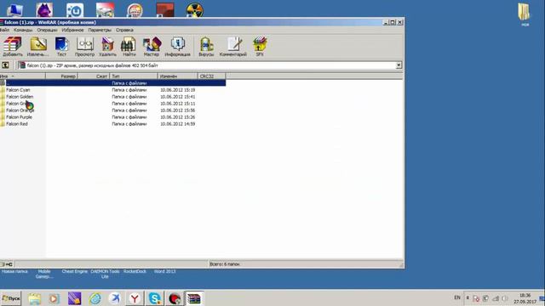Click the Извлечь (Extract) toolbar icon
The image size is (545, 306).
tap(37, 47)
